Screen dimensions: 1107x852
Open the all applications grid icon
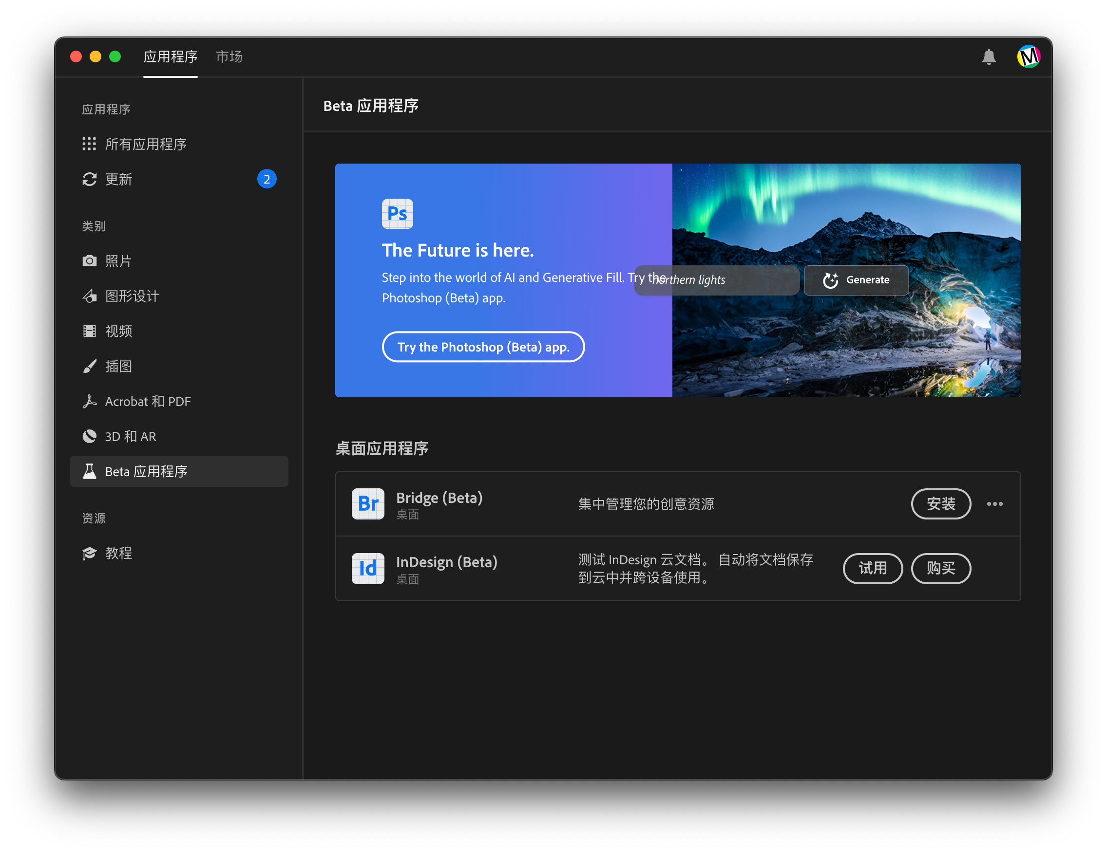coord(89,144)
